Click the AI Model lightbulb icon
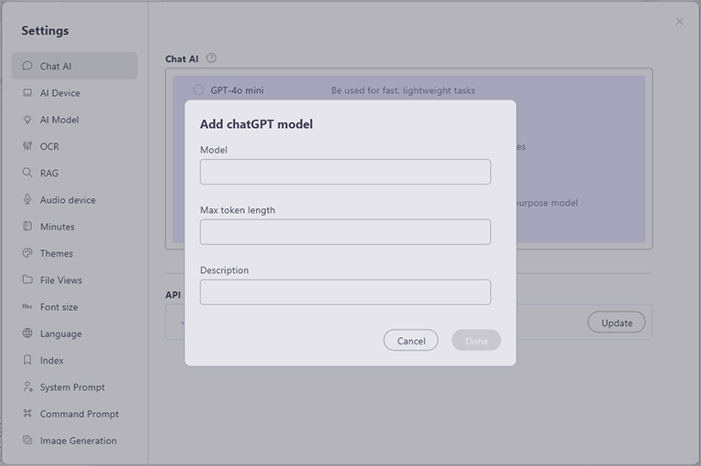The height and width of the screenshot is (466, 701). tap(27, 120)
